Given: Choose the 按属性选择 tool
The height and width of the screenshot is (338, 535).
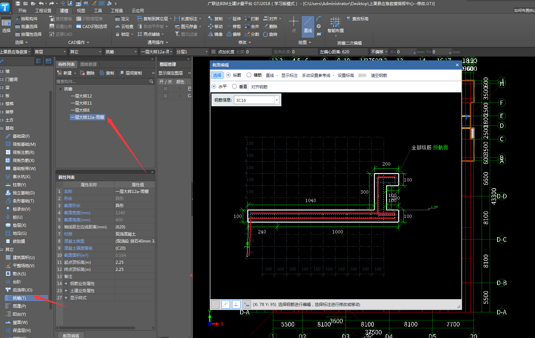Looking at the screenshot, I should (28, 34).
